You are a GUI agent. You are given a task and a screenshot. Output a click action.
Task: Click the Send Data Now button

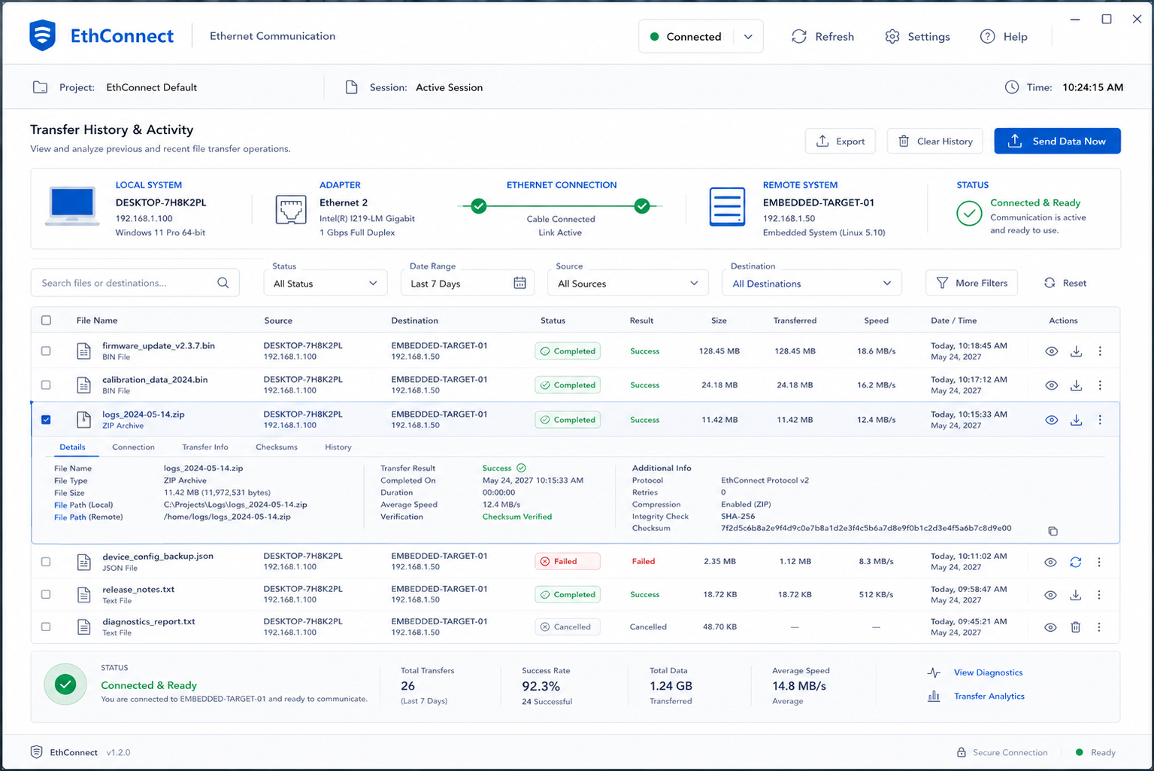tap(1057, 141)
